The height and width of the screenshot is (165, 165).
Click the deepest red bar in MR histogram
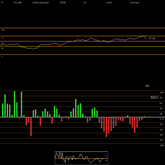[106, 127]
